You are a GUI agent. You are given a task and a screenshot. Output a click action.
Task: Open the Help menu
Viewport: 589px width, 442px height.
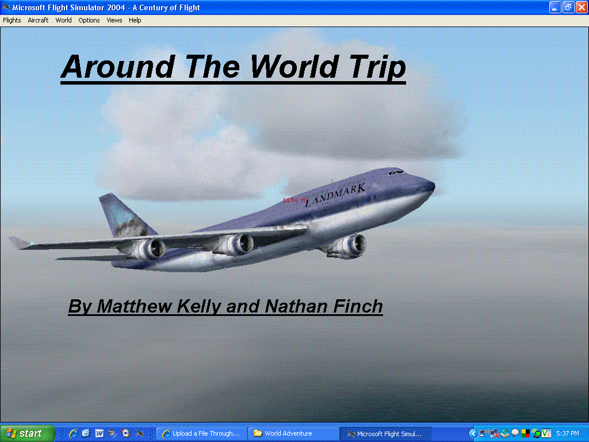[x=135, y=20]
